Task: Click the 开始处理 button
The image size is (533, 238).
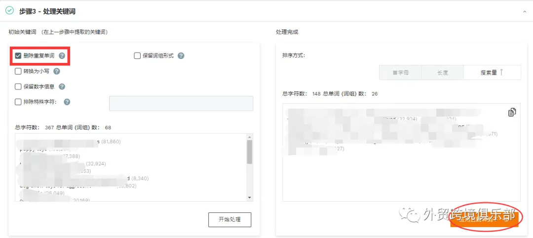Action: [230, 220]
